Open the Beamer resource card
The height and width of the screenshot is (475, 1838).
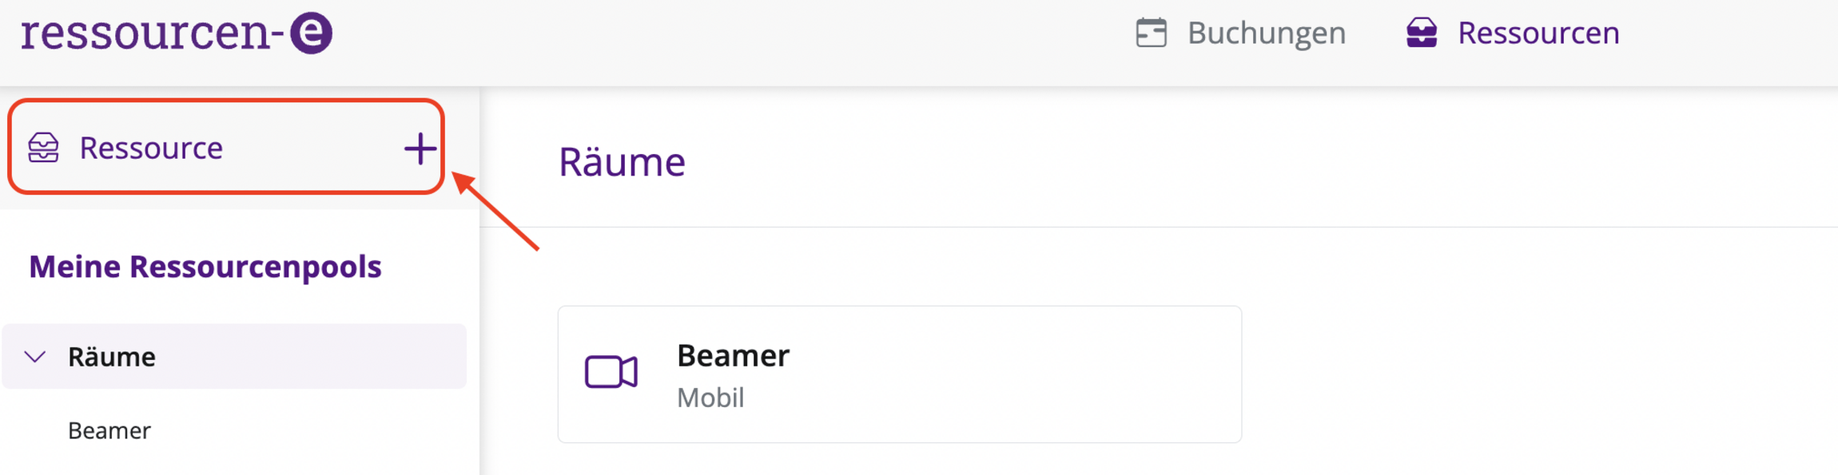(x=899, y=374)
